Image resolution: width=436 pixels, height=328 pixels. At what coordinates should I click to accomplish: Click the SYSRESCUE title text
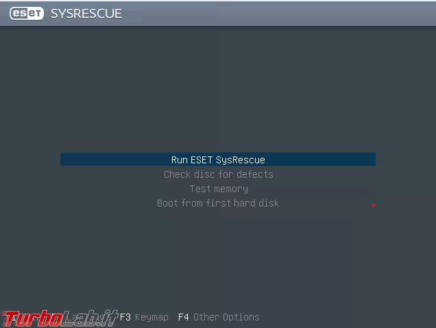pyautogui.click(x=86, y=14)
